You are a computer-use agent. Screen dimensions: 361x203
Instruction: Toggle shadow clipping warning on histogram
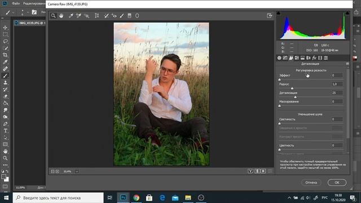tap(278, 13)
